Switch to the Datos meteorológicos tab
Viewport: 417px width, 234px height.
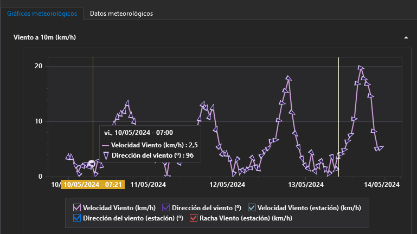[121, 13]
